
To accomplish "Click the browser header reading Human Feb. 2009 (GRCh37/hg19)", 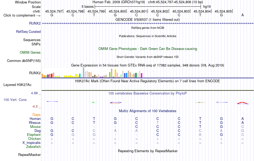I will 118,2.
